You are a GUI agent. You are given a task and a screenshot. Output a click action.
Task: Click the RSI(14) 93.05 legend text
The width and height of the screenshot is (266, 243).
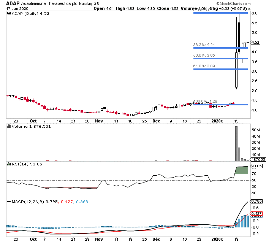click(x=27, y=164)
